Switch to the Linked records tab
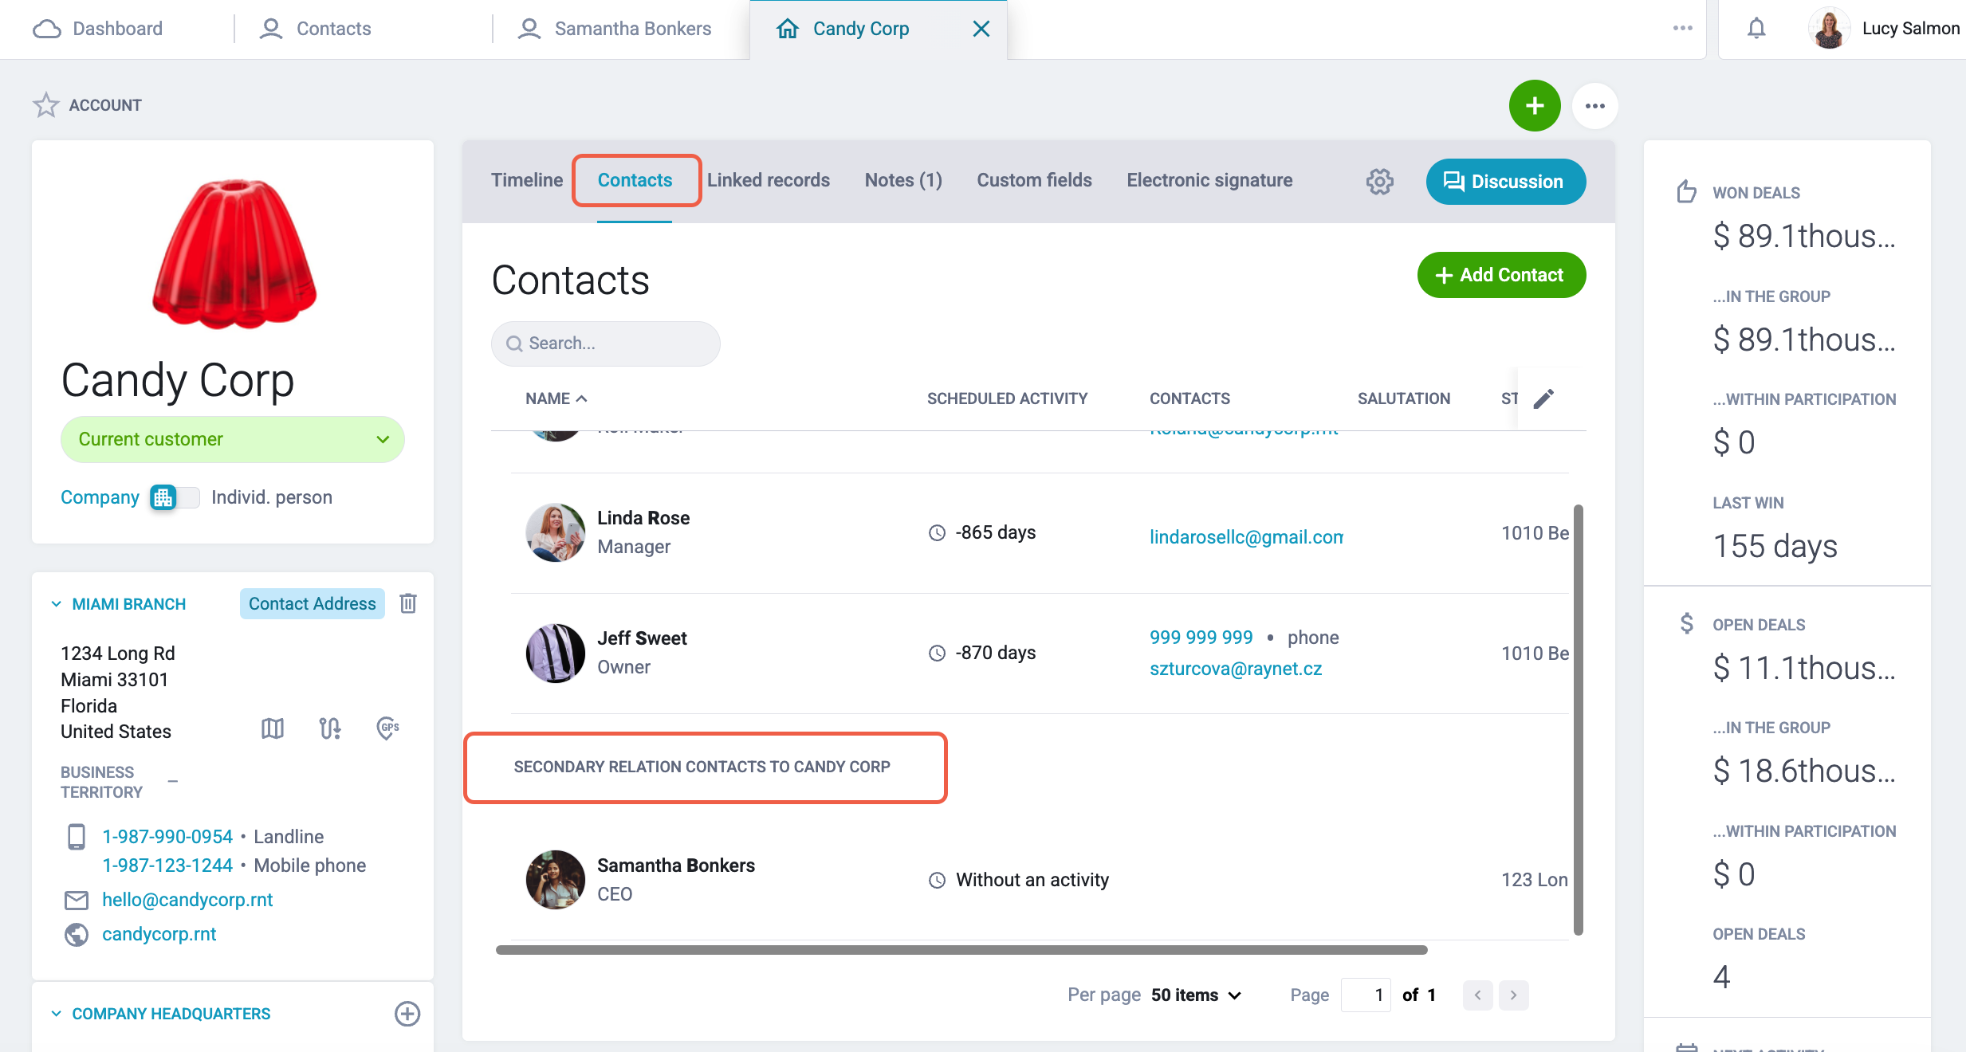1966x1052 pixels. click(x=769, y=181)
